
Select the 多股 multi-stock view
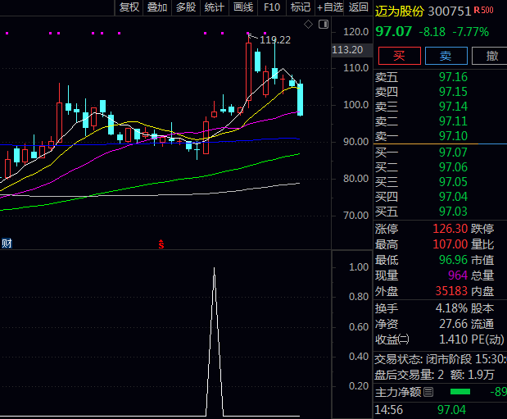[186, 7]
